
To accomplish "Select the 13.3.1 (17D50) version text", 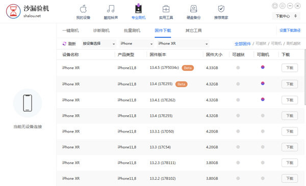I will tap(162, 131).
